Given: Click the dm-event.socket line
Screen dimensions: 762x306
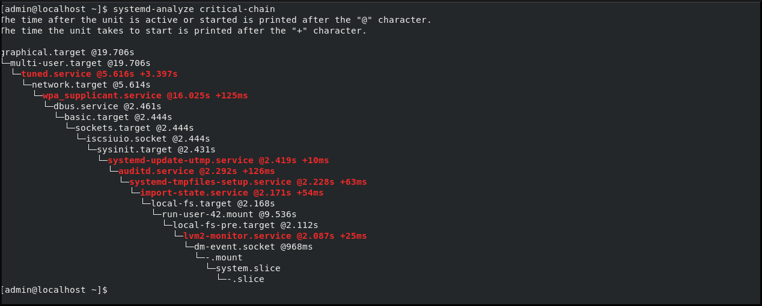Looking at the screenshot, I should click(x=253, y=247).
